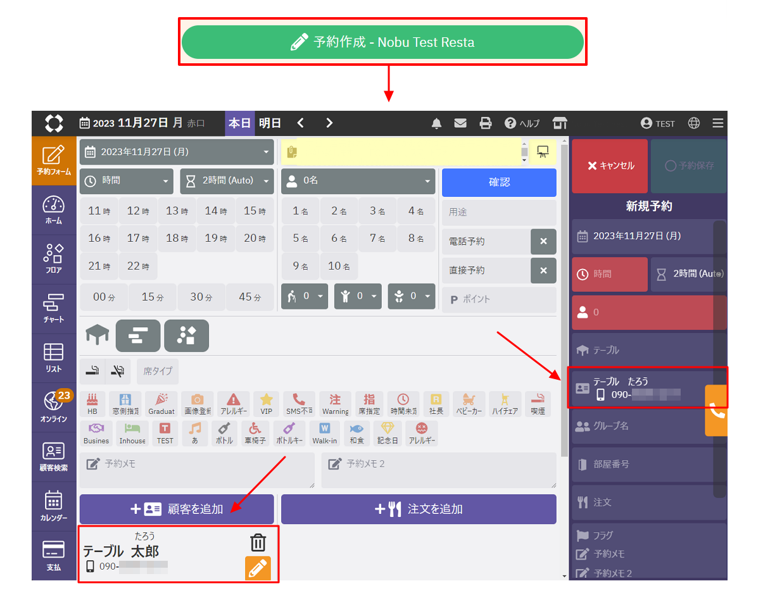Expand the 2時間 (Auto) duration dropdown
The height and width of the screenshot is (600, 763).
click(x=227, y=181)
